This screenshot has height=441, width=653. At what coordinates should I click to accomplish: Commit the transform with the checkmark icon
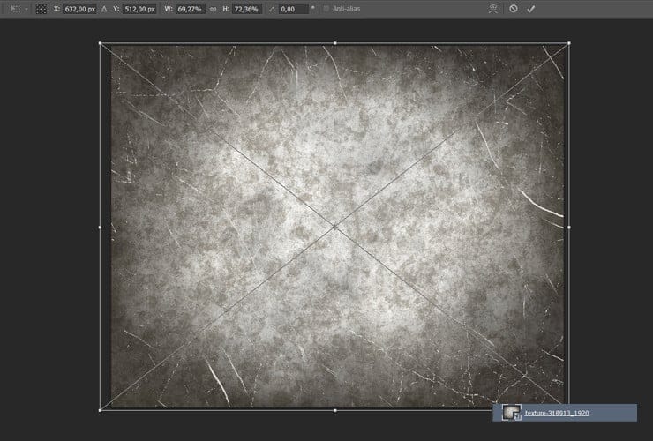click(x=531, y=8)
